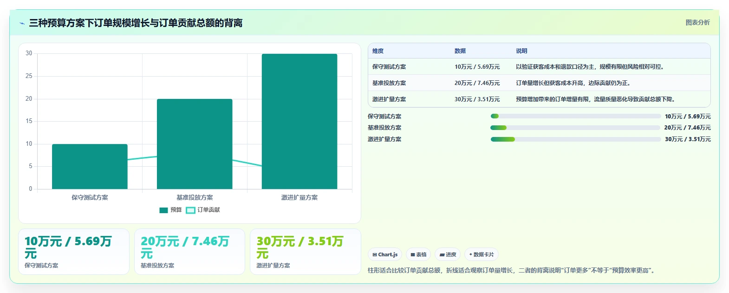The width and height of the screenshot is (729, 293).
Task: Select the 数据卡片 tag button
Action: pos(482,254)
